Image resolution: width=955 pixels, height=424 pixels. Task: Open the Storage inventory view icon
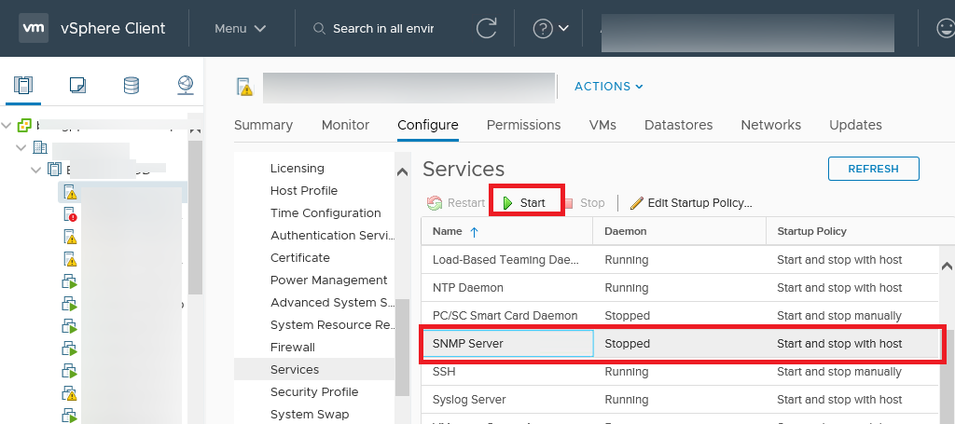coord(131,86)
